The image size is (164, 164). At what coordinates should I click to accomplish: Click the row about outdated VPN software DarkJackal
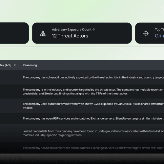(x=82, y=106)
